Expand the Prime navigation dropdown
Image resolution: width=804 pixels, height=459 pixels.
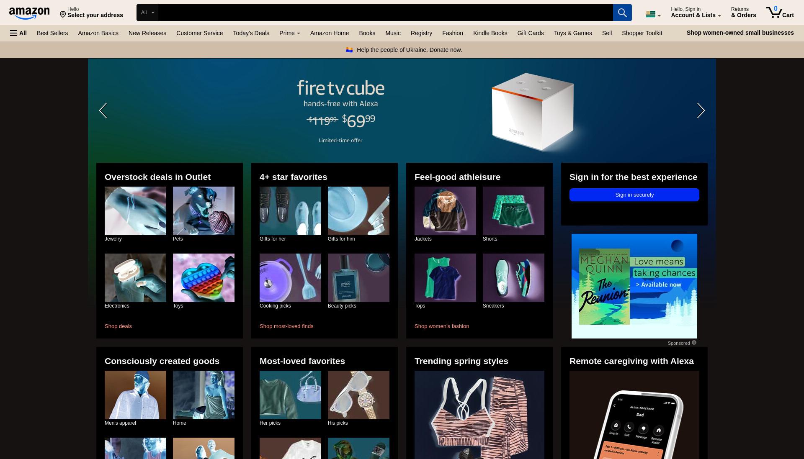click(289, 33)
